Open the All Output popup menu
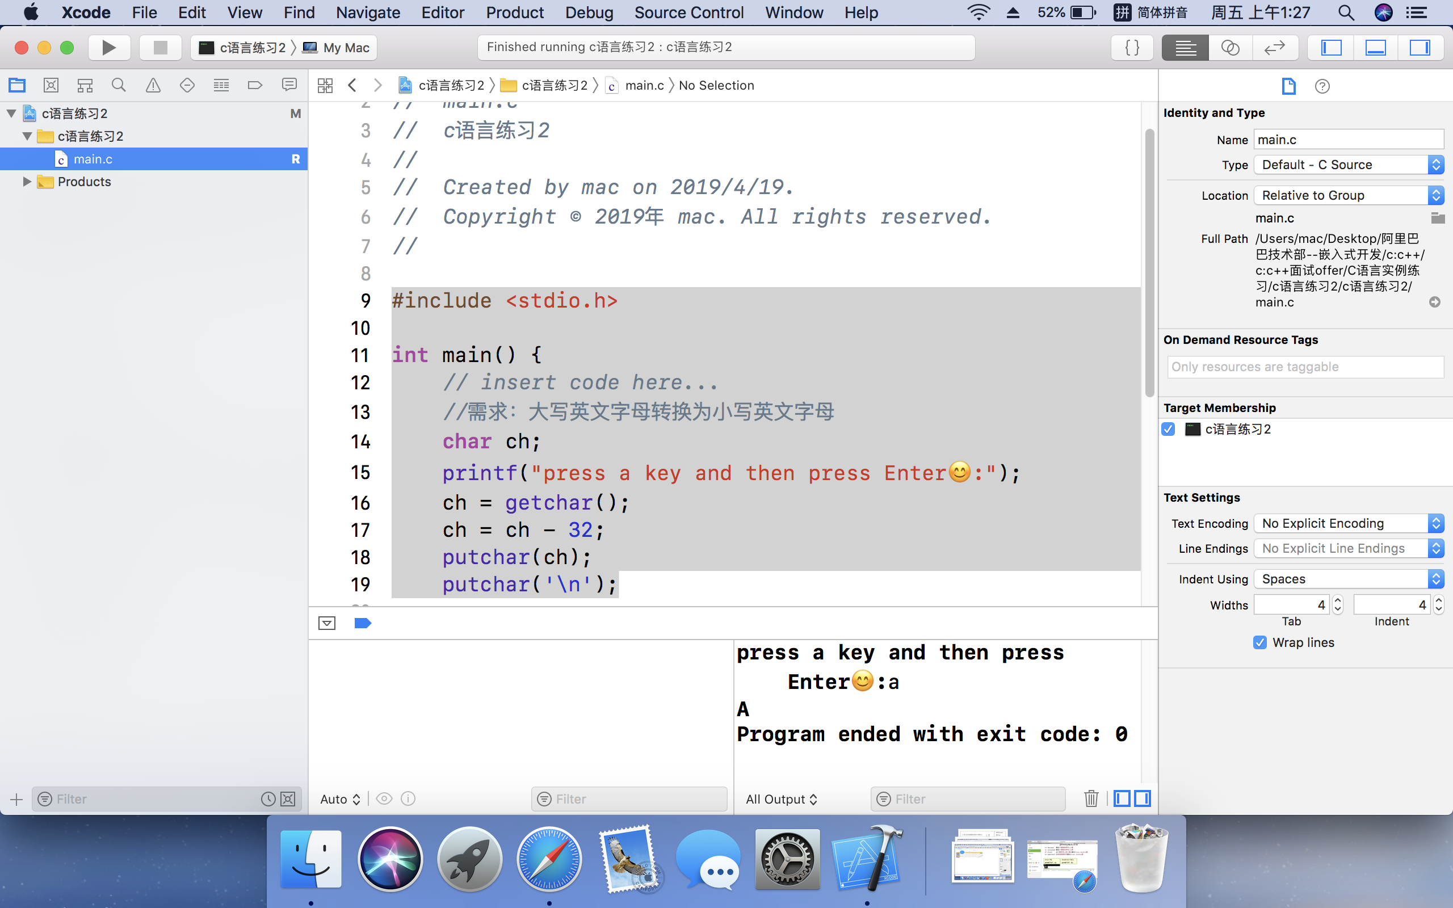The width and height of the screenshot is (1453, 908). coord(781,798)
